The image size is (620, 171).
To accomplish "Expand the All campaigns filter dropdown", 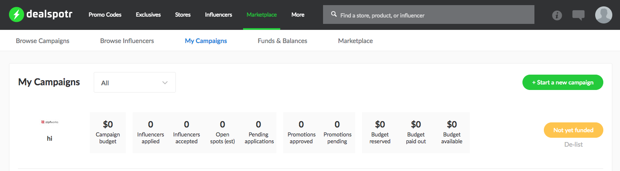I will (134, 82).
